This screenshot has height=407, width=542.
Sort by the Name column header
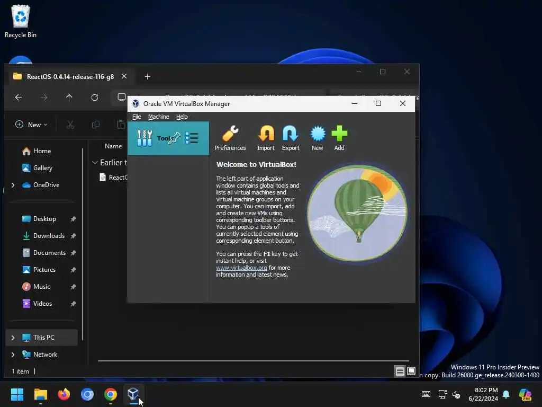click(113, 146)
